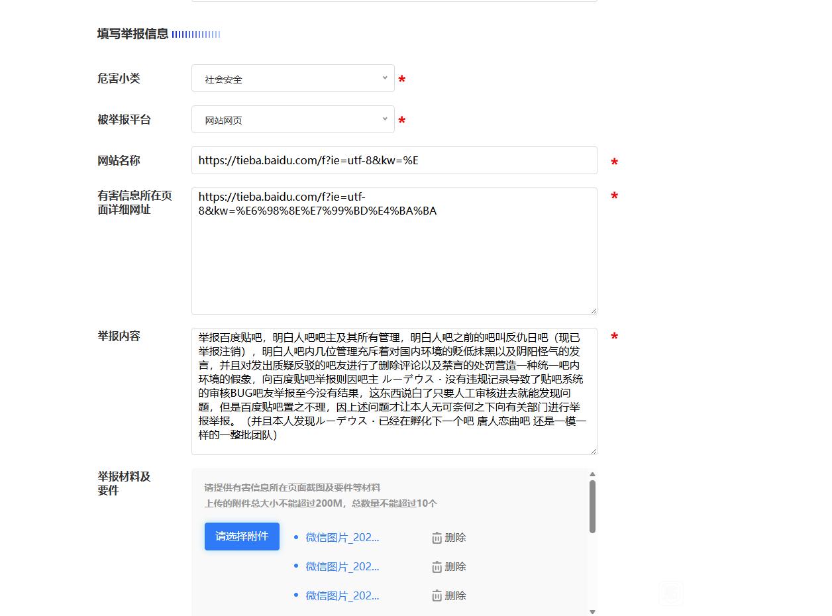This screenshot has height=616, width=832.
Task: Click the attachment panel scrollbar thumb
Action: (592, 507)
